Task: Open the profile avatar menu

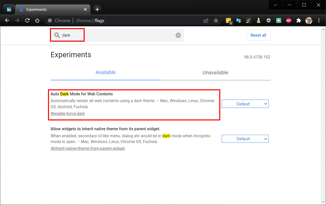Action: pyautogui.click(x=309, y=21)
